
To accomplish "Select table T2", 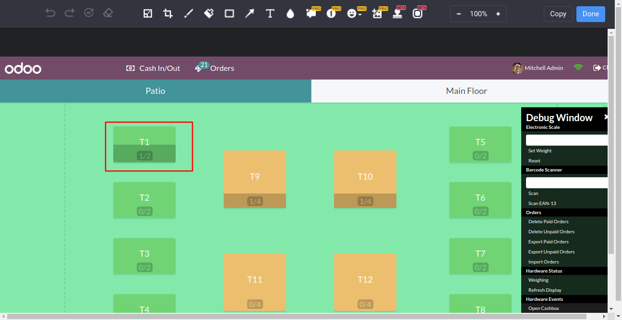I will tap(144, 200).
